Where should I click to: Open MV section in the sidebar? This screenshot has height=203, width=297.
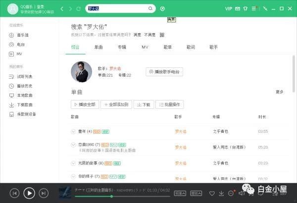(x=15, y=54)
